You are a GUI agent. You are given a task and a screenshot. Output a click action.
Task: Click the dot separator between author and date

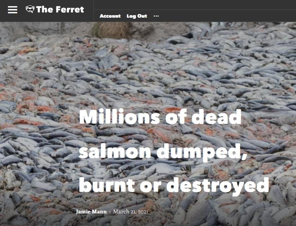pos(110,212)
